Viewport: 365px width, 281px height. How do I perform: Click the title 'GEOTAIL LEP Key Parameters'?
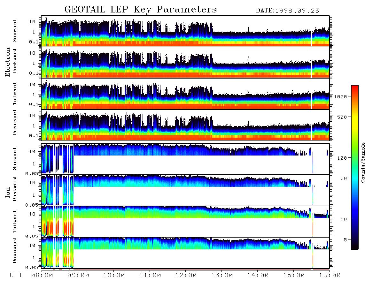(141, 10)
